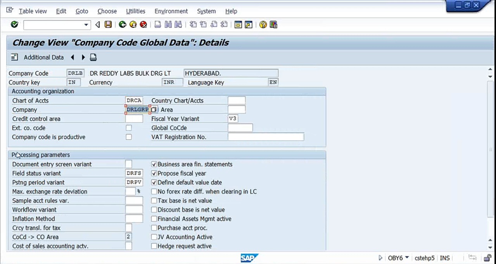Uncheck Define default value date
Screen dimensions: 496x264
tap(154, 182)
